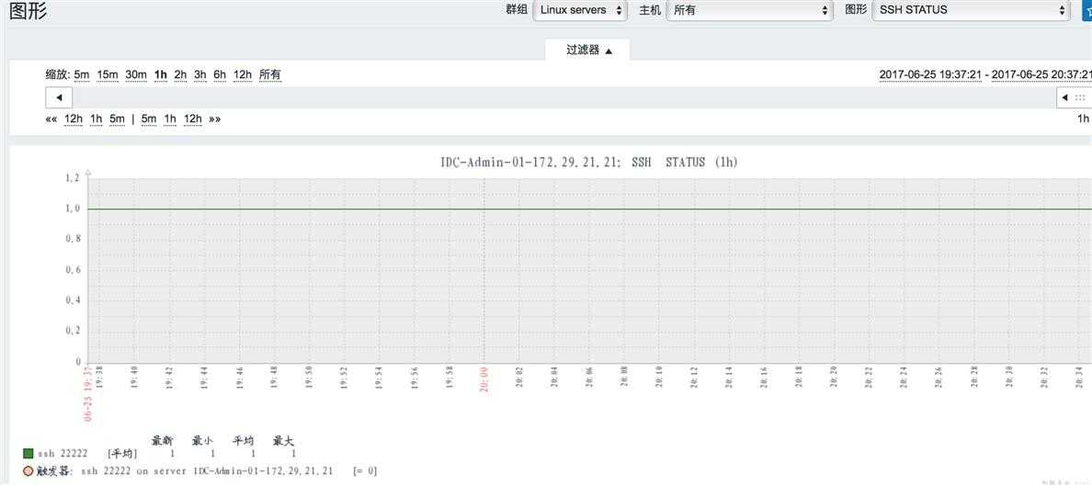Click the 1.0 y-axis label

click(73, 209)
